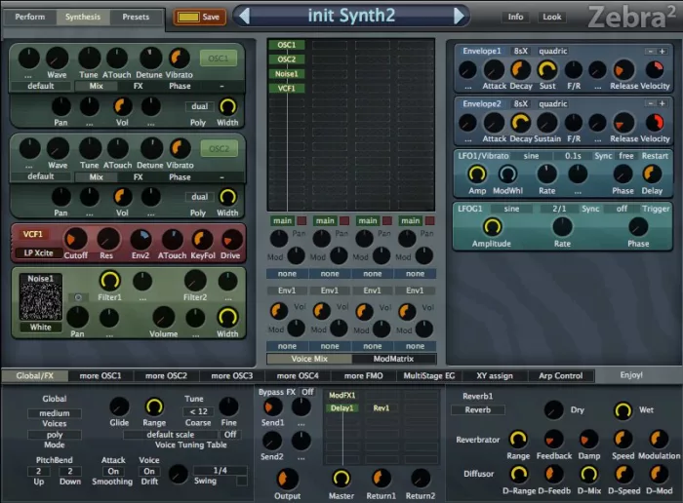The image size is (683, 503).
Task: Click the Info button
Action: pyautogui.click(x=515, y=17)
